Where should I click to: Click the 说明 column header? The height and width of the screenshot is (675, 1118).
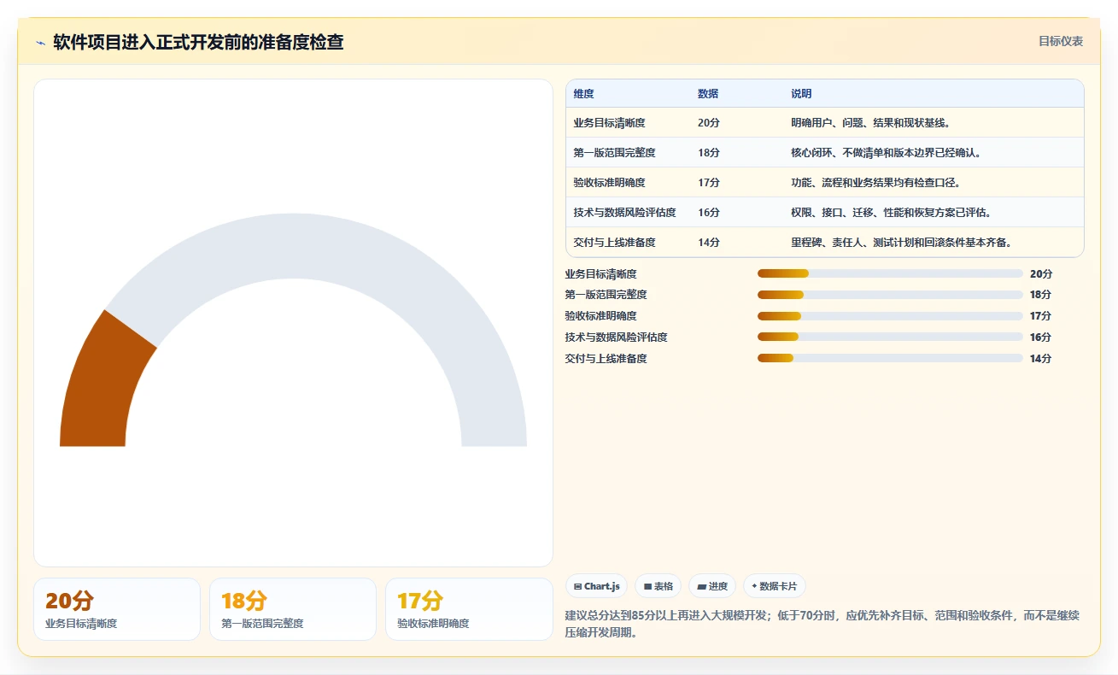pyautogui.click(x=801, y=93)
